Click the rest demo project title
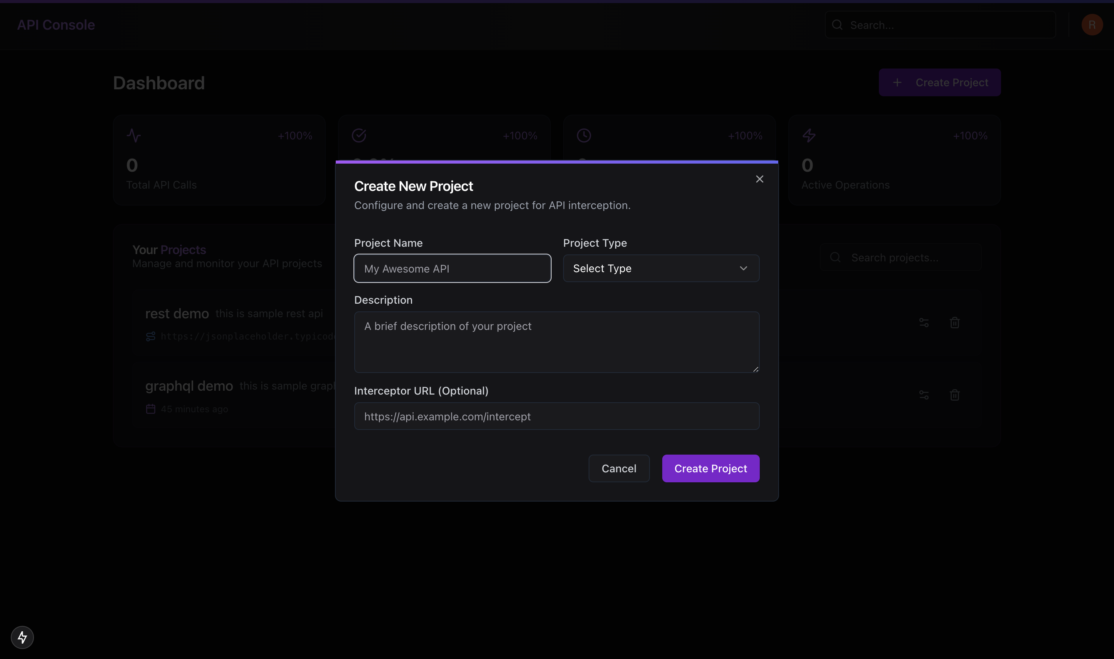The image size is (1114, 659). [177, 313]
